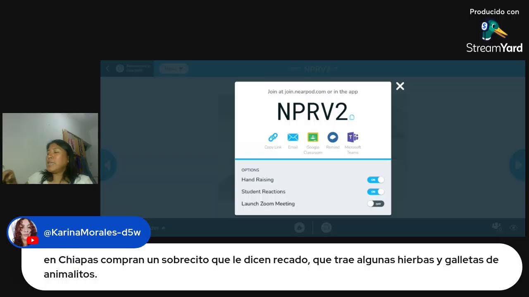Click the presenter webcam thumbnail
This screenshot has height=297, width=529.
coord(50,148)
